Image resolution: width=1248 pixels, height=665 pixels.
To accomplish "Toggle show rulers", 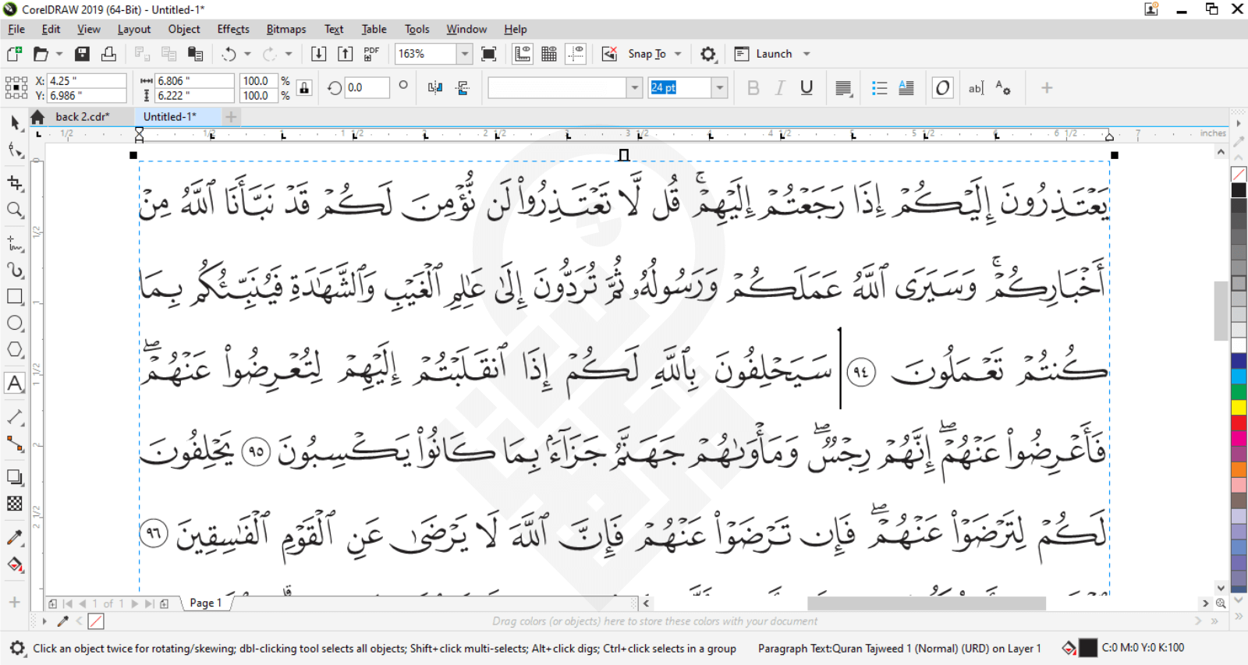I will 523,54.
